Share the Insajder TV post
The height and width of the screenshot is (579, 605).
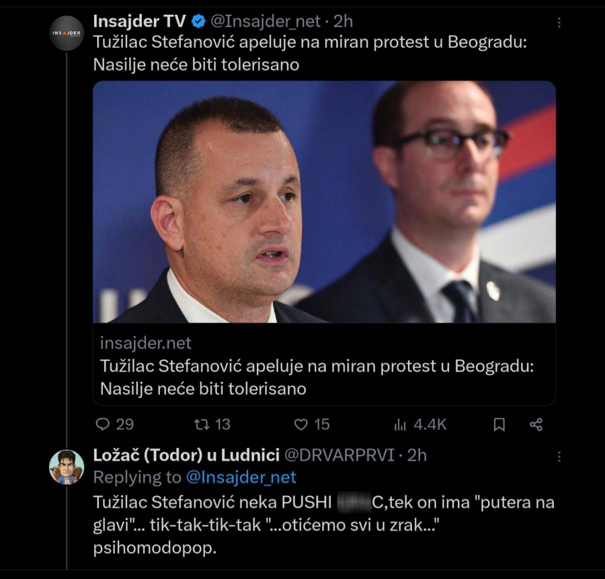click(x=536, y=424)
